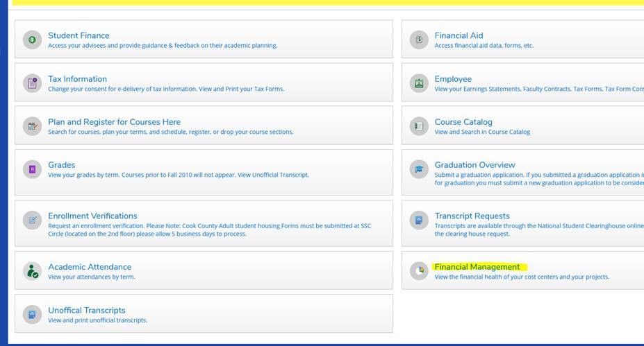This screenshot has width=644, height=346.
Task: Open the Transcript Requests link
Action: click(x=472, y=216)
